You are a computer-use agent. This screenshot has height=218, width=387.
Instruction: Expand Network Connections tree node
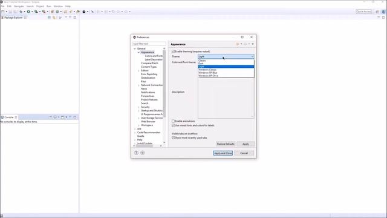(138, 85)
